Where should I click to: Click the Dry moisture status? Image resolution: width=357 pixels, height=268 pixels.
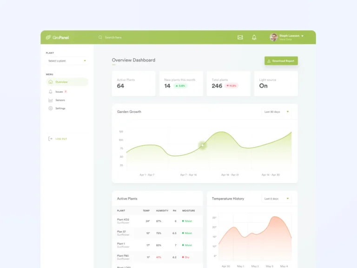(x=185, y=257)
